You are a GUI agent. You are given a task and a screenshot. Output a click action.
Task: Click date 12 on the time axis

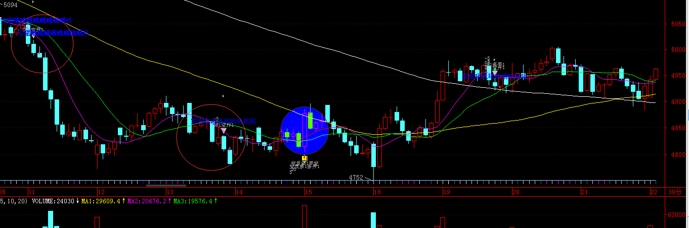click(101, 192)
